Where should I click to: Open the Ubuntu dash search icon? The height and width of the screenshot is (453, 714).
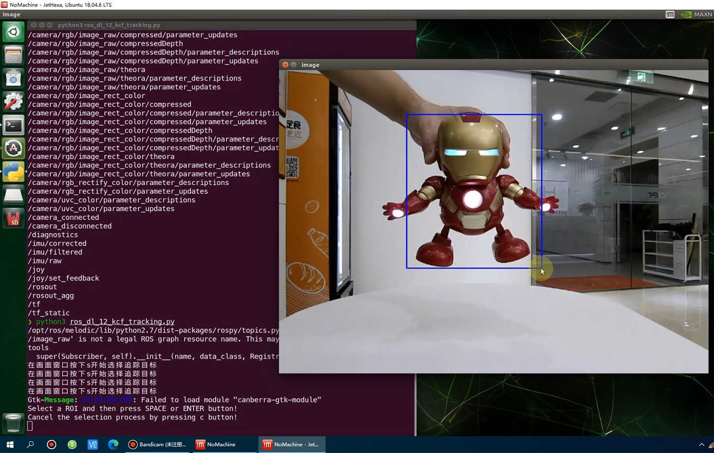13,32
